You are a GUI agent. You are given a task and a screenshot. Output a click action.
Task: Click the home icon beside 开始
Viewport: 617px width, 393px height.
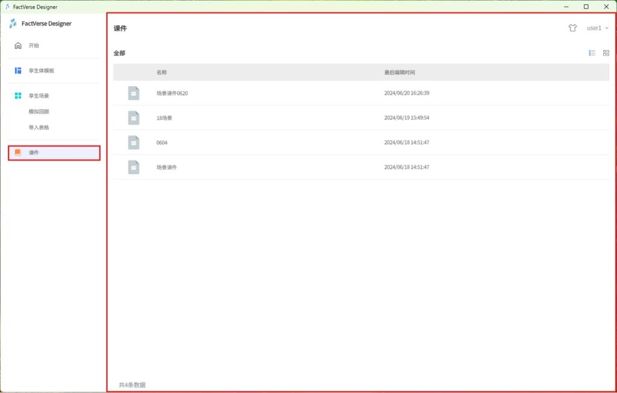click(x=18, y=45)
